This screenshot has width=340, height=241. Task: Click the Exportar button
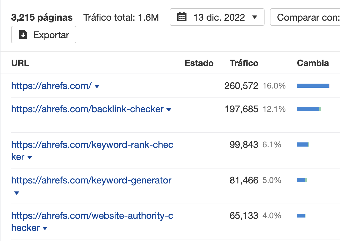(x=44, y=35)
